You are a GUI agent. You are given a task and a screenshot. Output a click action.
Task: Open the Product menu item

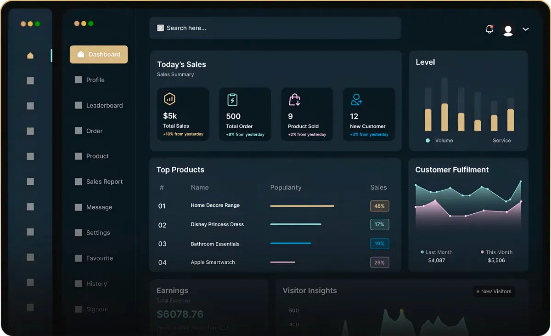point(92,156)
